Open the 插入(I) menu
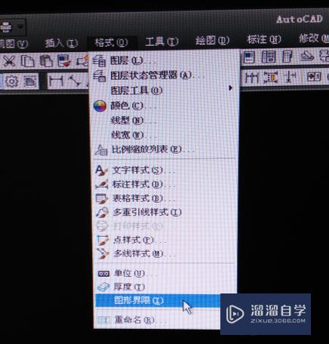329x344 pixels. click(x=61, y=43)
